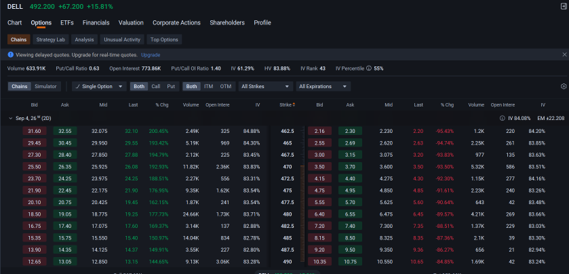Go to the Valuation tab

click(x=131, y=22)
